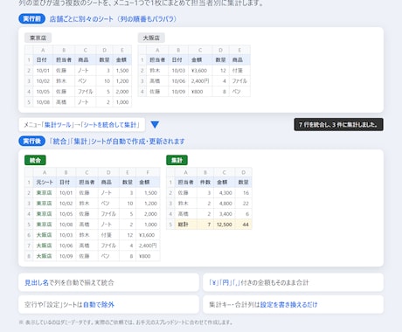Select the 3,400 amount cell for 高橋

[x=224, y=214]
